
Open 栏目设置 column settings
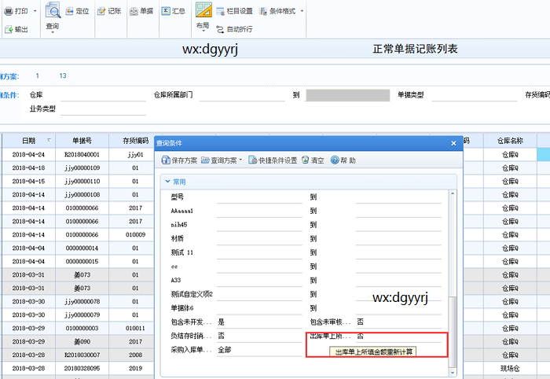coord(234,11)
